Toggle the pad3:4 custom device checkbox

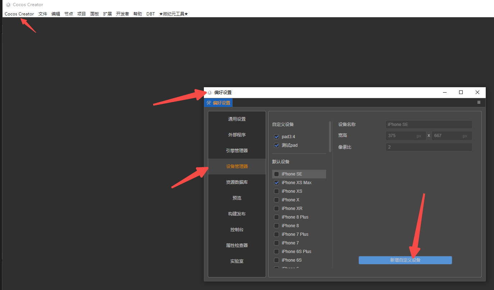pos(276,137)
